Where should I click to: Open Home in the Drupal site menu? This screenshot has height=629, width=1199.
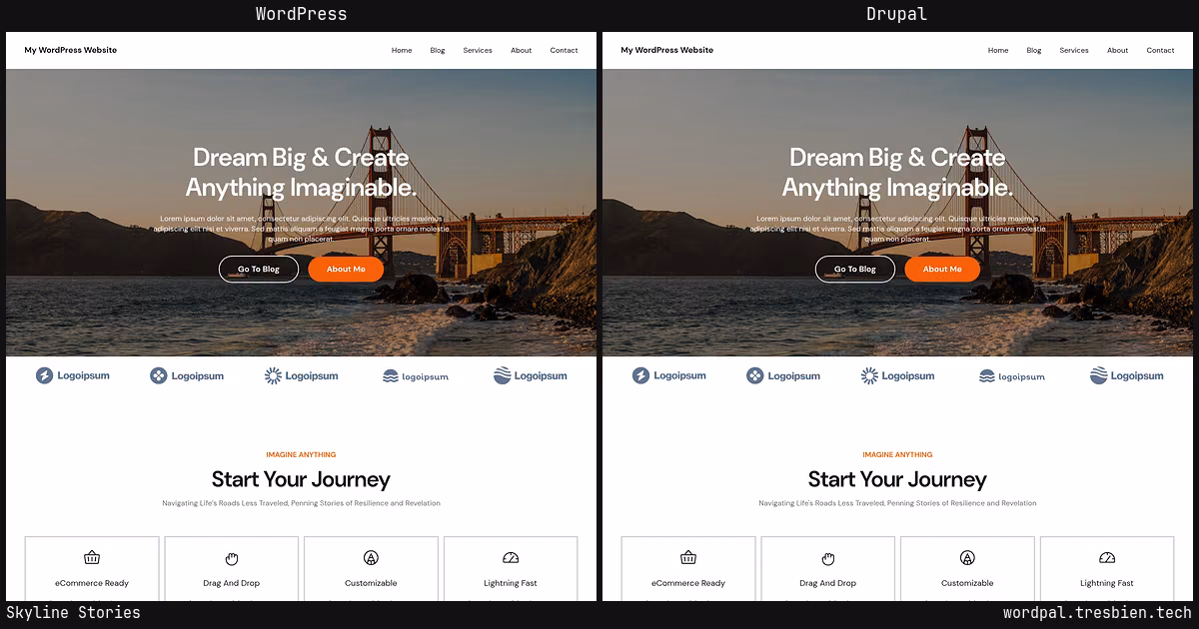click(998, 50)
